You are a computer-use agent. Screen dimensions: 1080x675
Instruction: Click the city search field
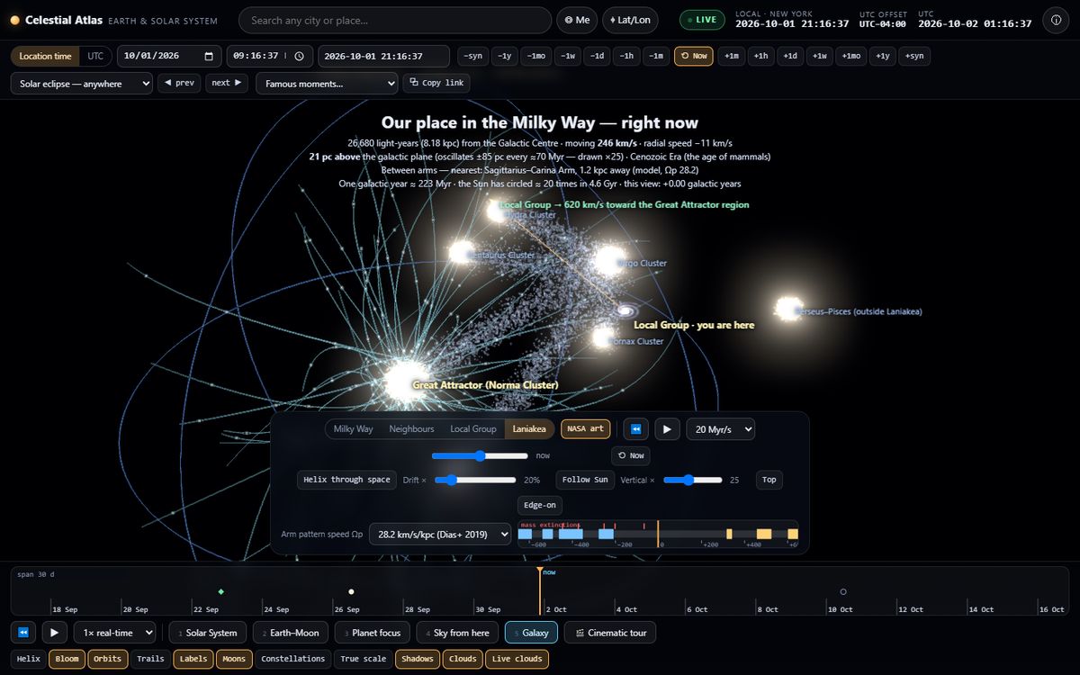(x=395, y=20)
